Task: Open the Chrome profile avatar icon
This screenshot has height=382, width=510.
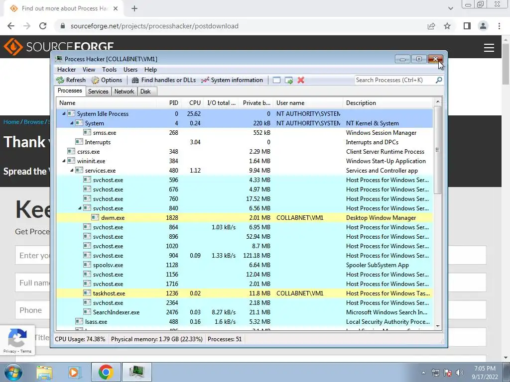Action: pyautogui.click(x=483, y=26)
